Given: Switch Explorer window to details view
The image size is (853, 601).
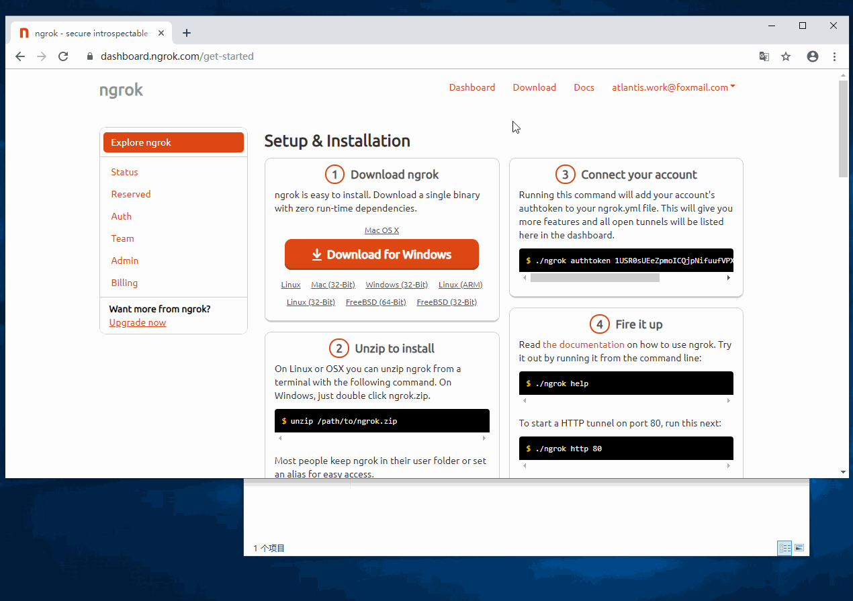Looking at the screenshot, I should click(x=784, y=548).
